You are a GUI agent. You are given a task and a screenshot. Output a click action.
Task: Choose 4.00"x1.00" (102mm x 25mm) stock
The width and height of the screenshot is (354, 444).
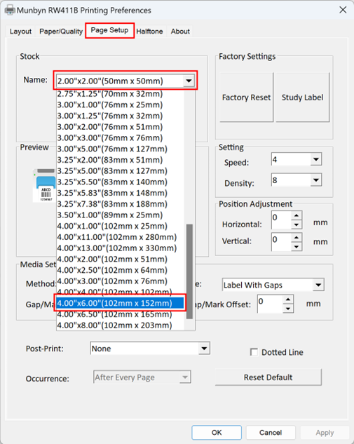coord(121,227)
